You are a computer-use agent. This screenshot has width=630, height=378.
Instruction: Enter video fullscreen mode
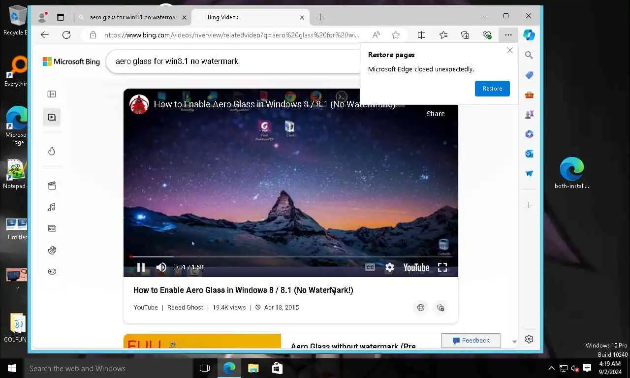click(442, 267)
